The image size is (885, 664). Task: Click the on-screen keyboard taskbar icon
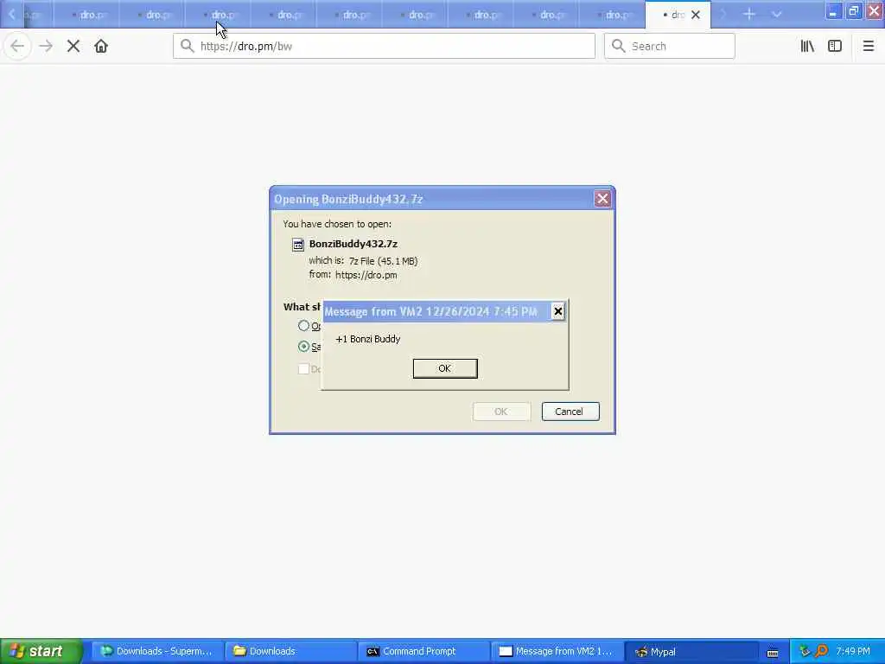click(x=773, y=653)
